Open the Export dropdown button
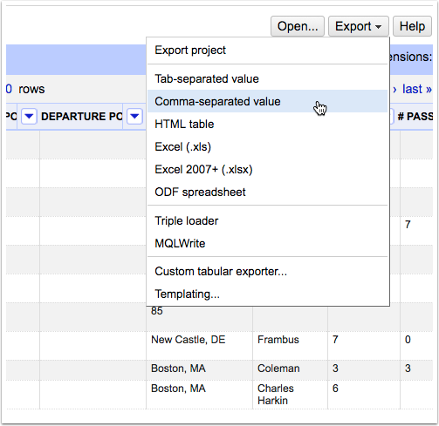The image size is (439, 426). click(x=359, y=26)
